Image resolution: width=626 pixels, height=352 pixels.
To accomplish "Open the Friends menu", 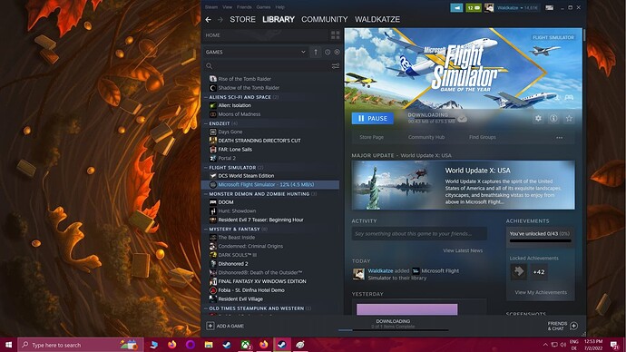I will coord(244,7).
